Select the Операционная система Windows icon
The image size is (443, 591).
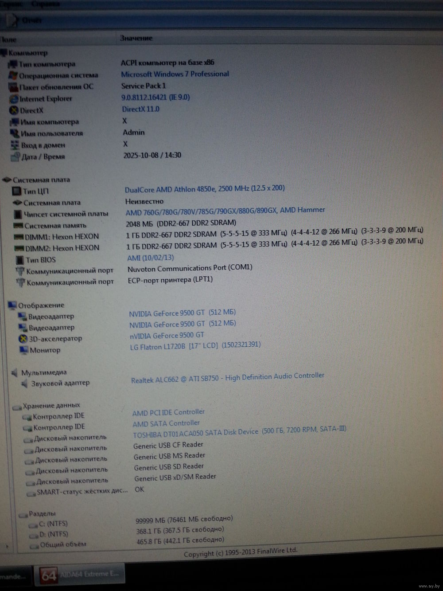pyautogui.click(x=13, y=75)
